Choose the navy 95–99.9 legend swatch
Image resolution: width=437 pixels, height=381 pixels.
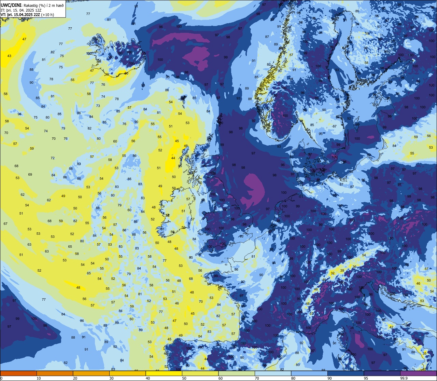tap(382, 373)
